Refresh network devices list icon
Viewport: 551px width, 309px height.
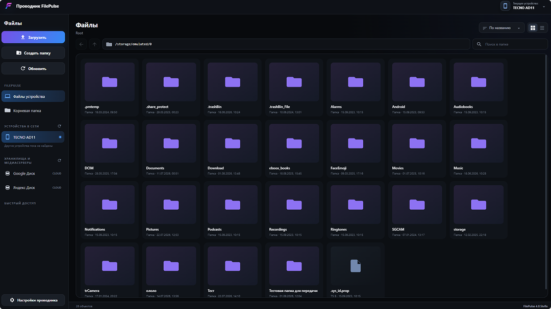tap(59, 126)
